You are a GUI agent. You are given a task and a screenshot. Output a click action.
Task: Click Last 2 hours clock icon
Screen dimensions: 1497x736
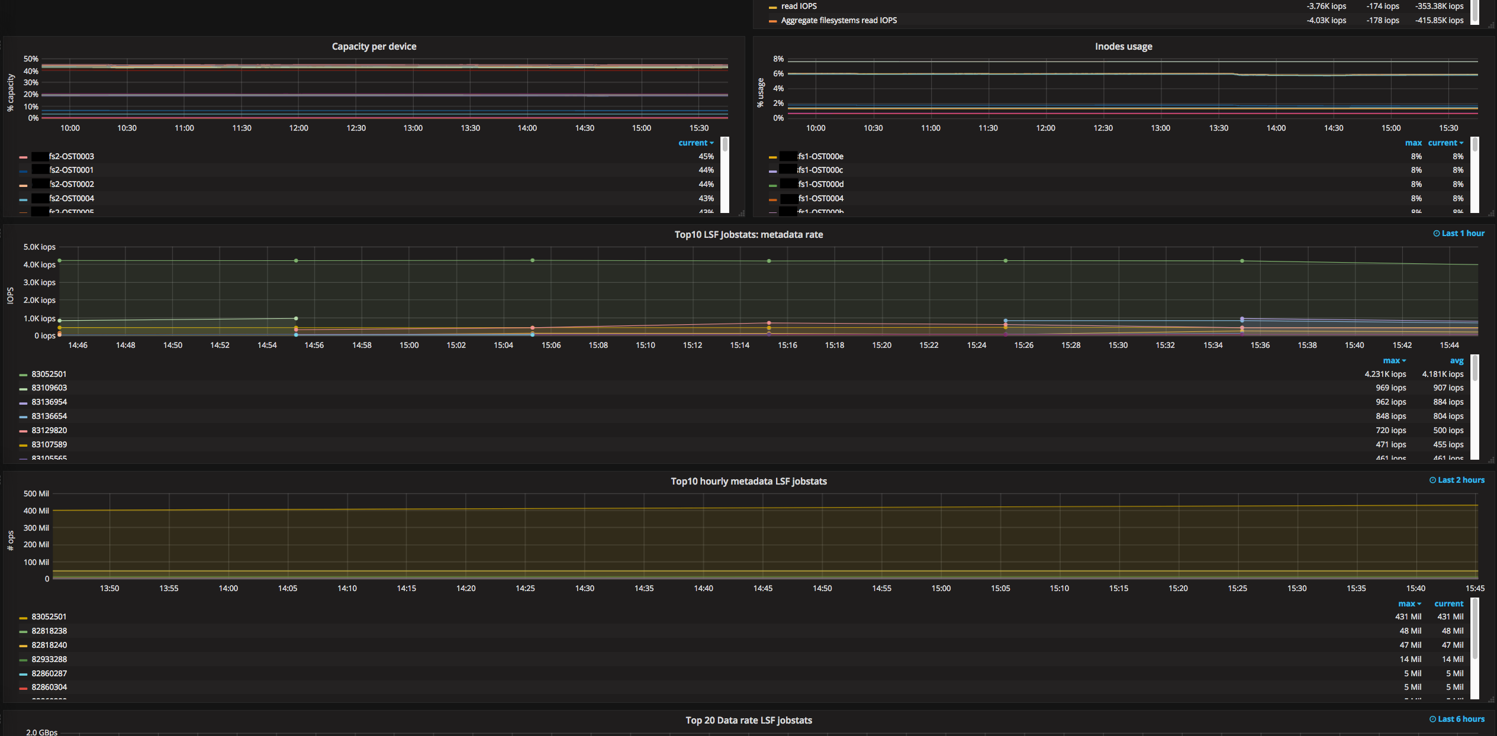[1432, 480]
